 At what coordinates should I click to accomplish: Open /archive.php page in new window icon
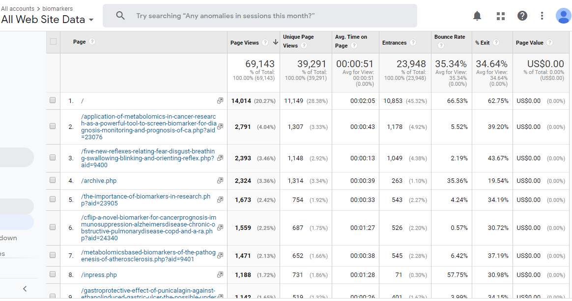point(220,181)
